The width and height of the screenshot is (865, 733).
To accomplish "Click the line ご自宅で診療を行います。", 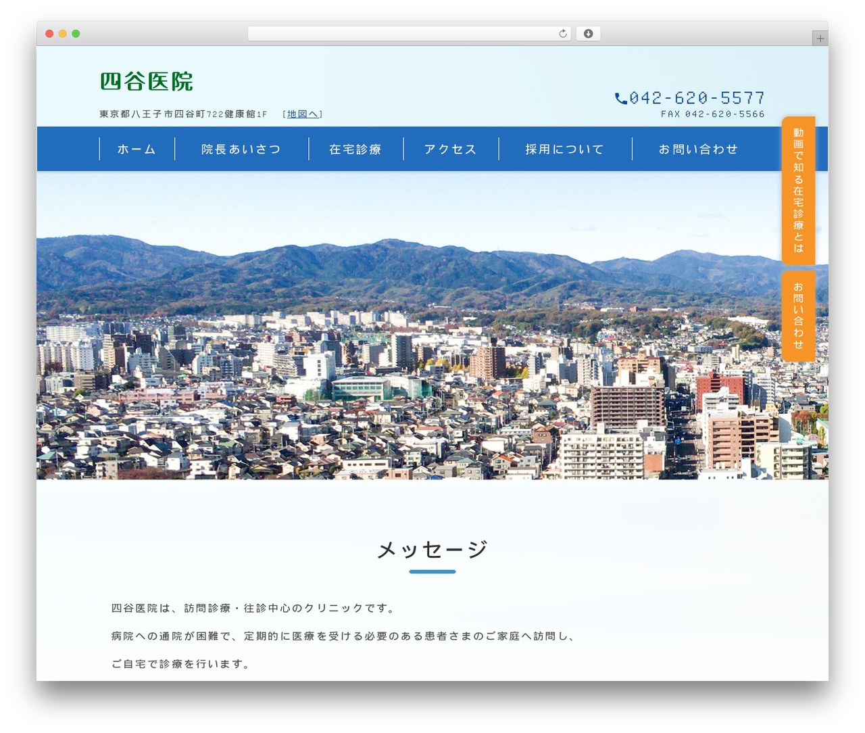I will point(181,664).
